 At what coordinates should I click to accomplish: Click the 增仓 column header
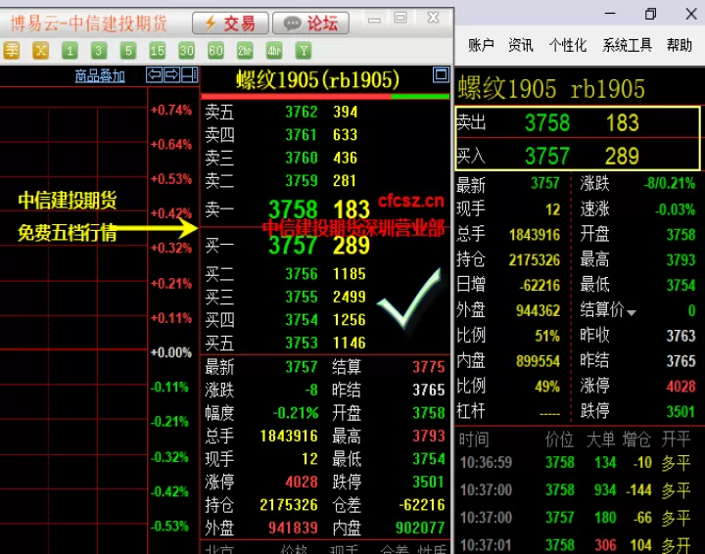coord(637,439)
